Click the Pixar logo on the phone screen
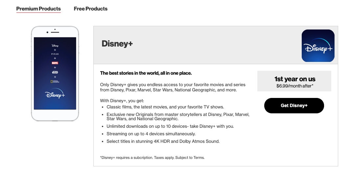 pos(55,54)
